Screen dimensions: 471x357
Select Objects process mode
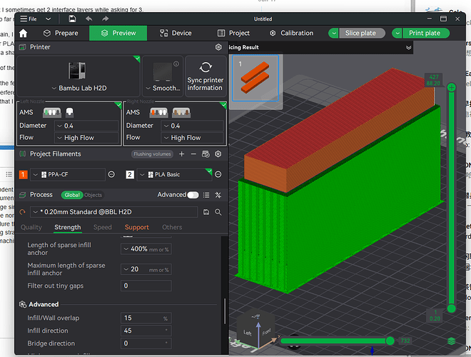pos(93,195)
